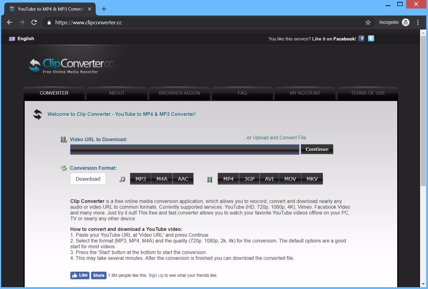Click the address bar URL

point(89,23)
